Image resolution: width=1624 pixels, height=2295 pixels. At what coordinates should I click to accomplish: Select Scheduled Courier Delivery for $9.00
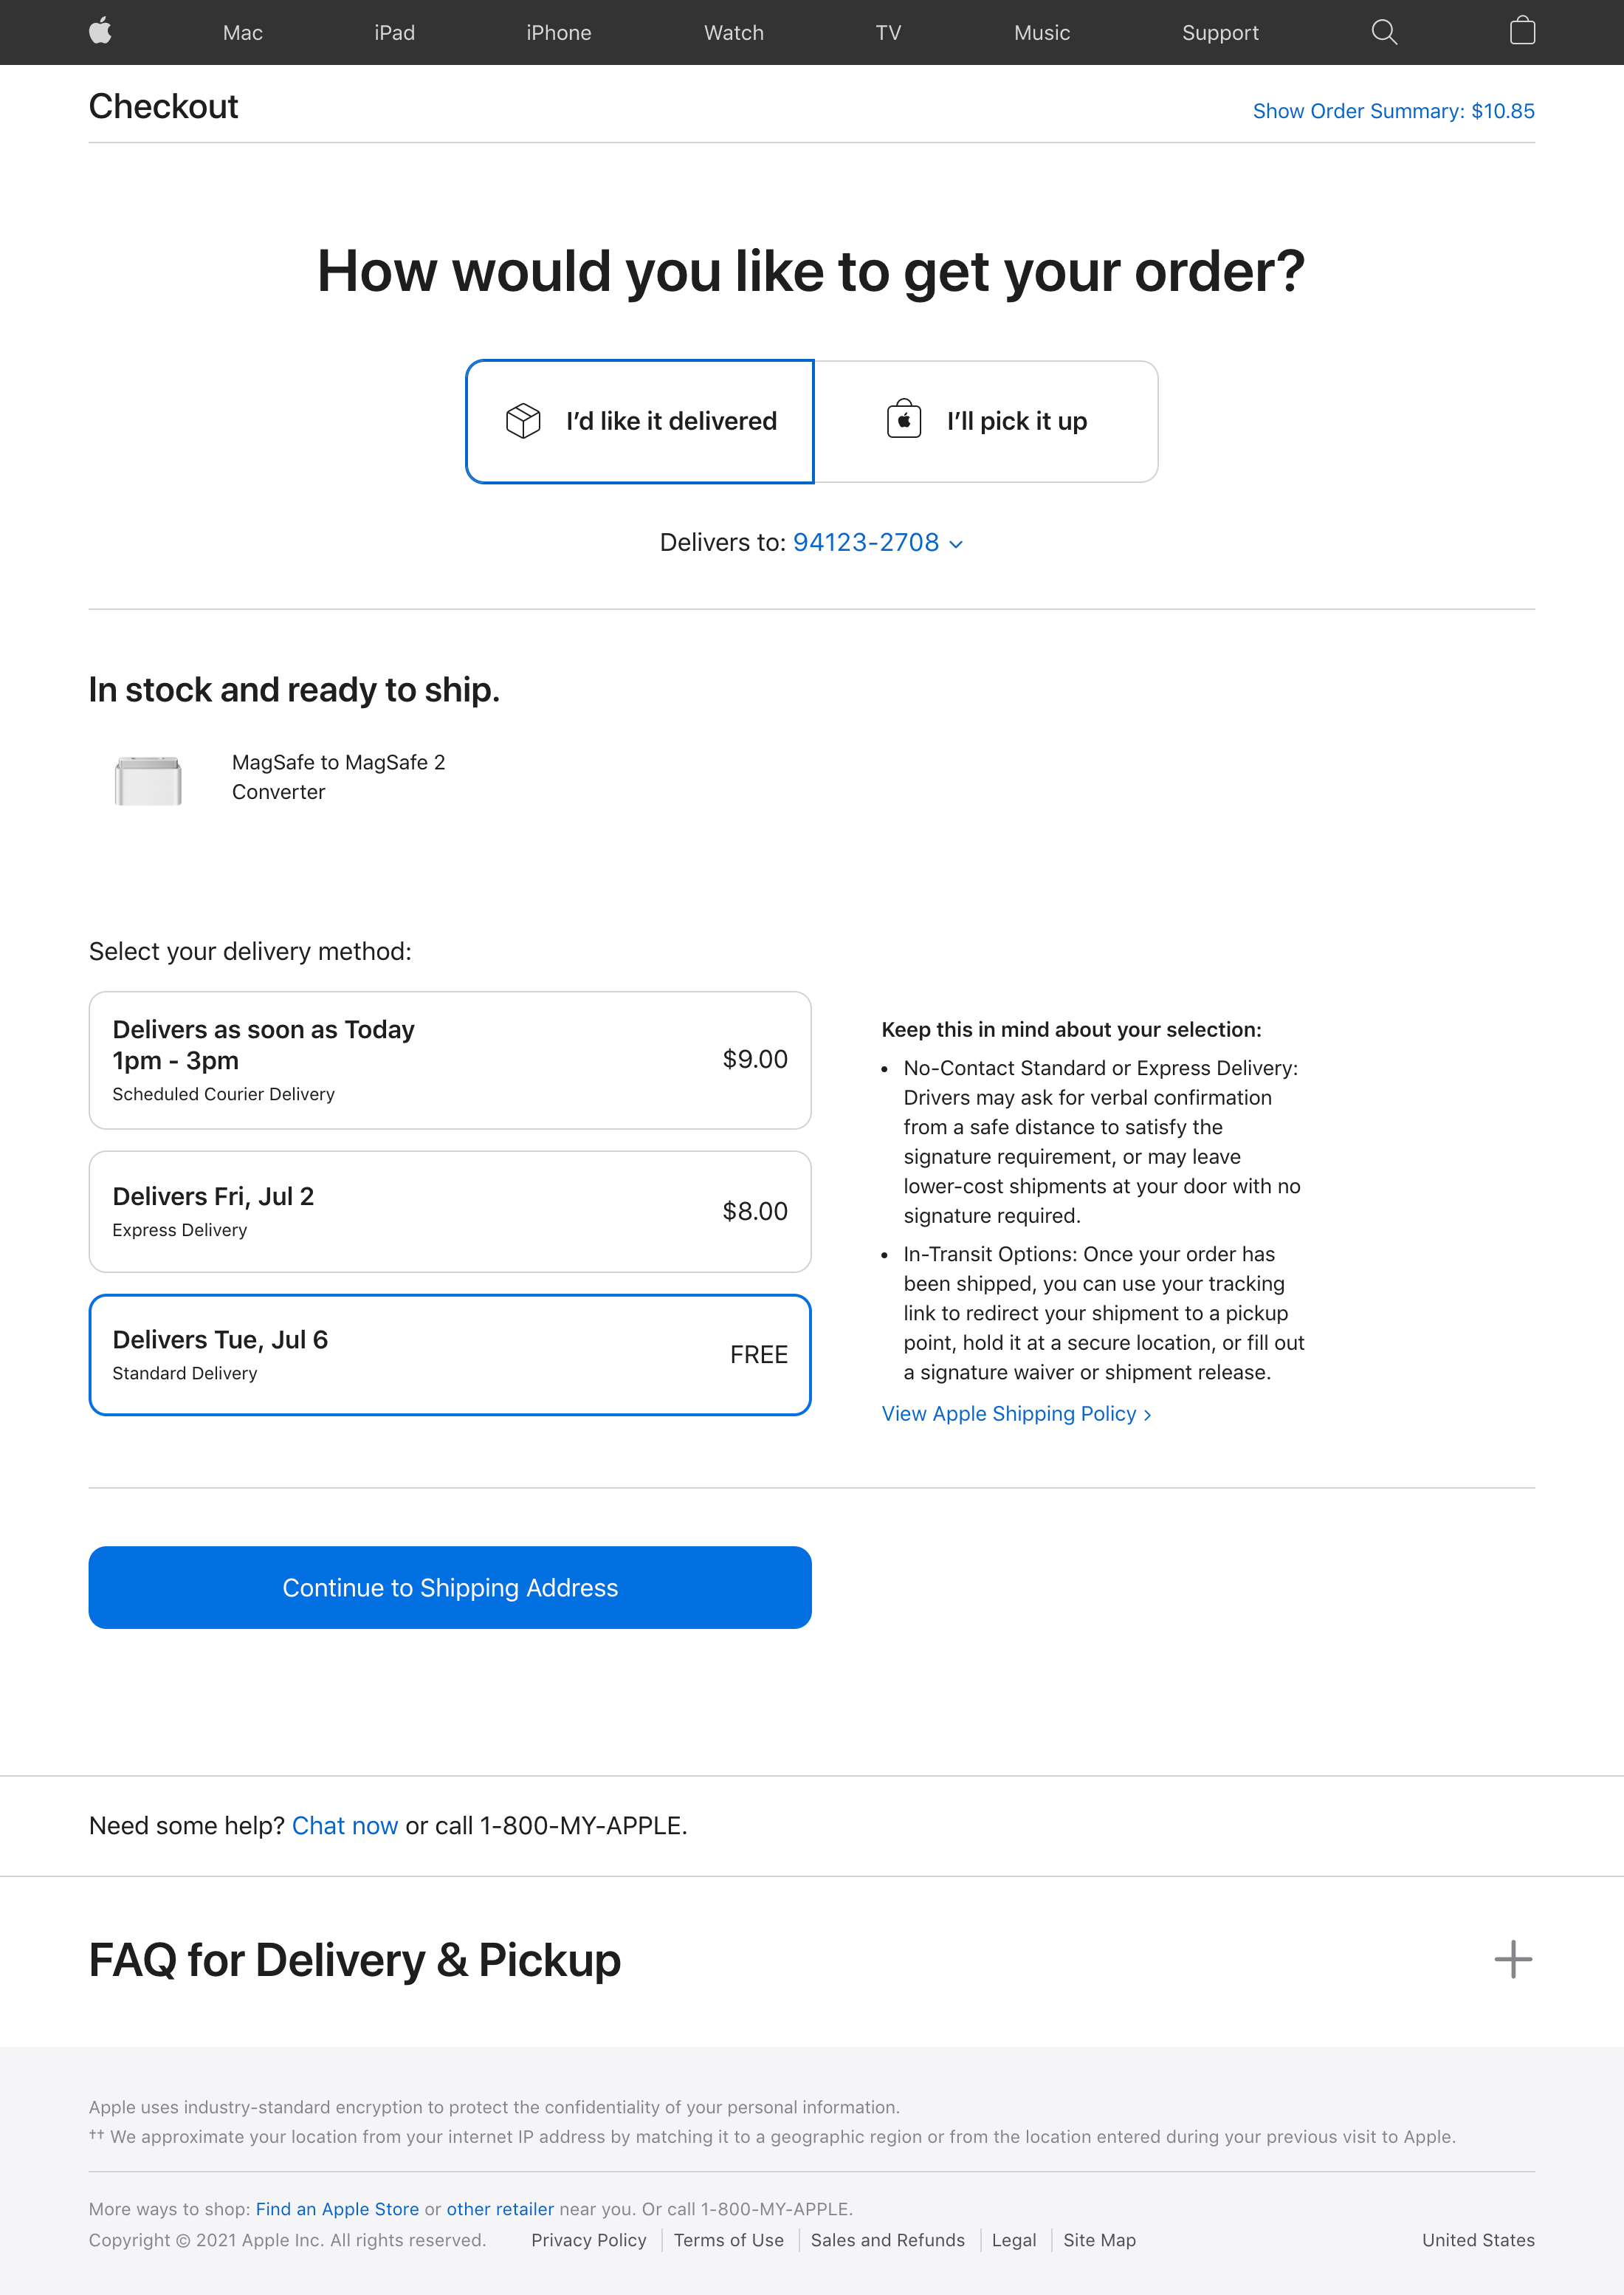(450, 1060)
